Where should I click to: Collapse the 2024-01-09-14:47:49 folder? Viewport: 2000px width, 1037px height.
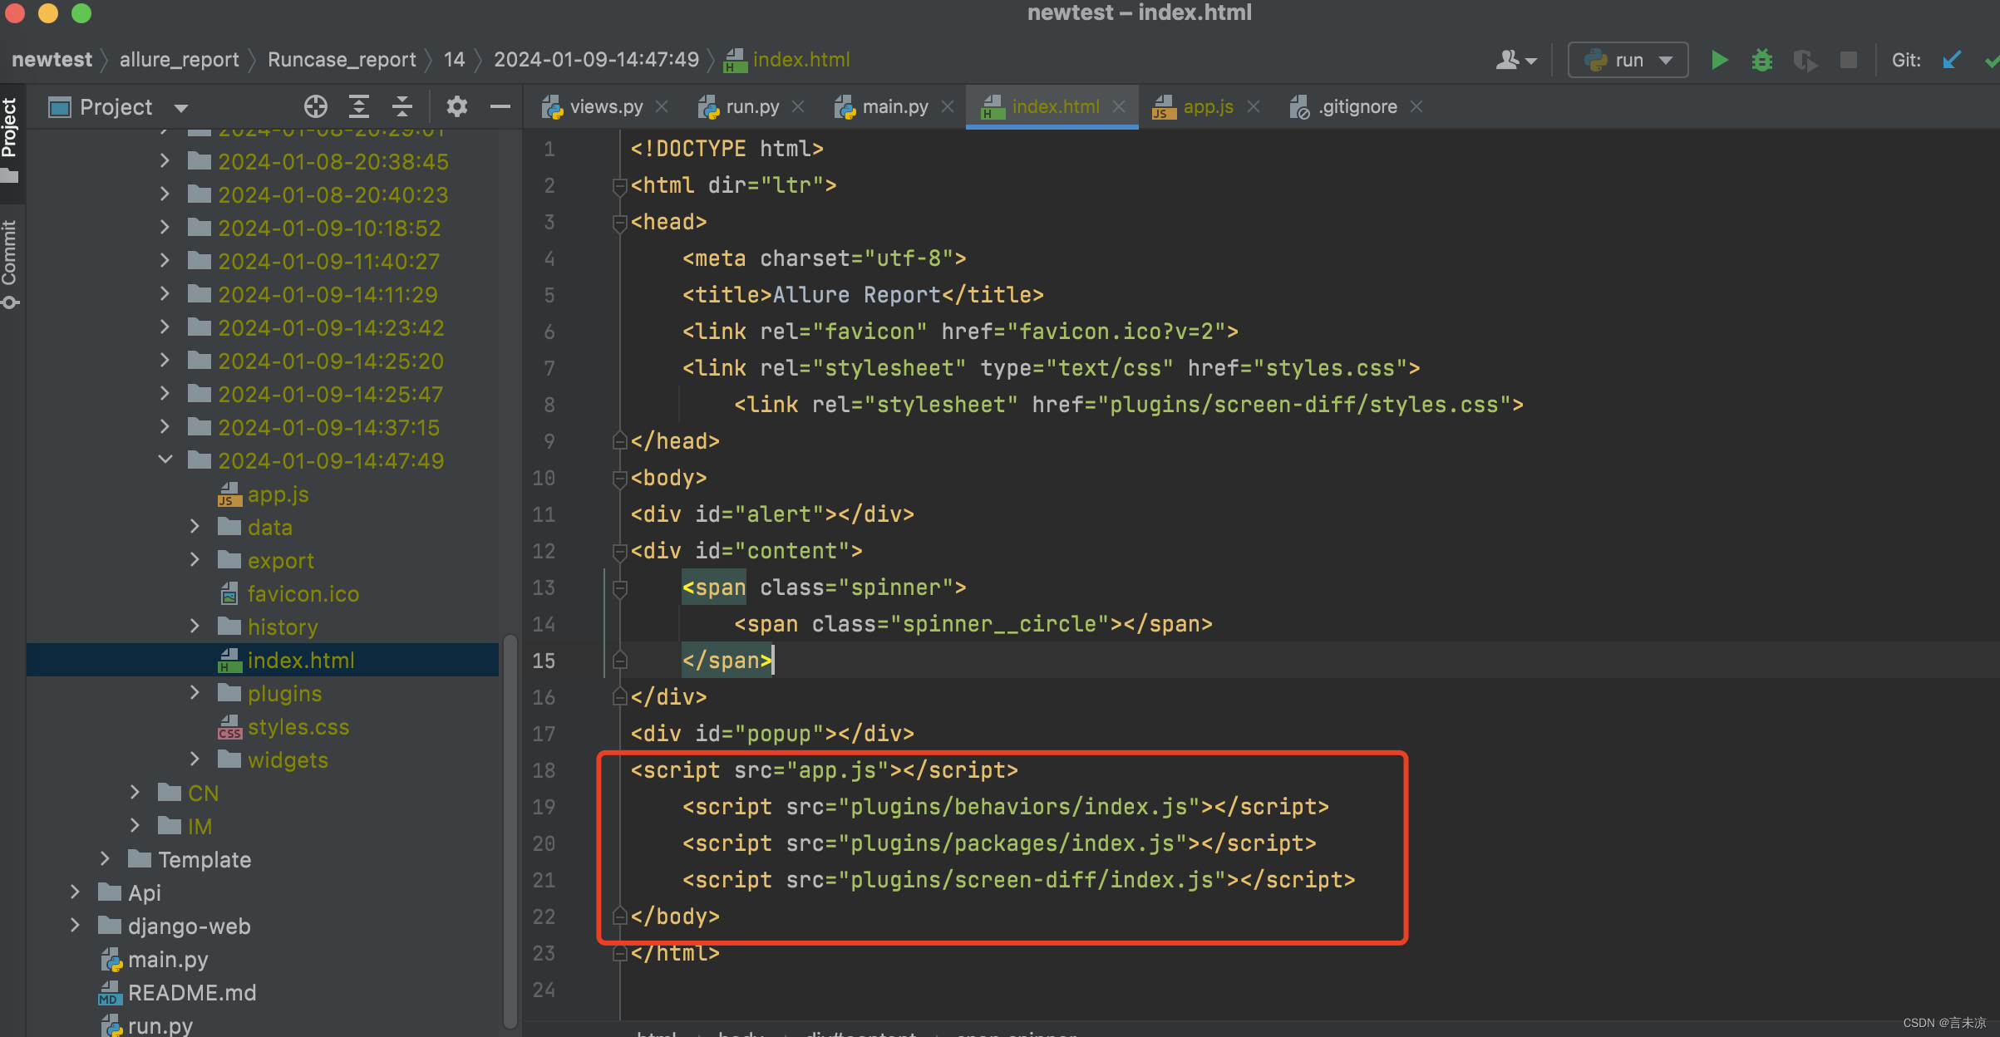point(165,460)
